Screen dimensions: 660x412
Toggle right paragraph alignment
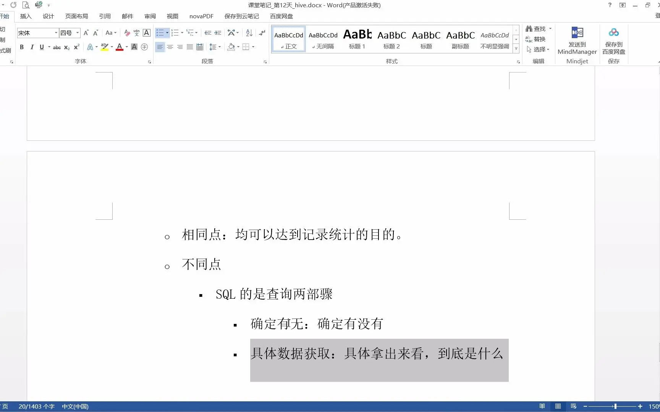[180, 47]
